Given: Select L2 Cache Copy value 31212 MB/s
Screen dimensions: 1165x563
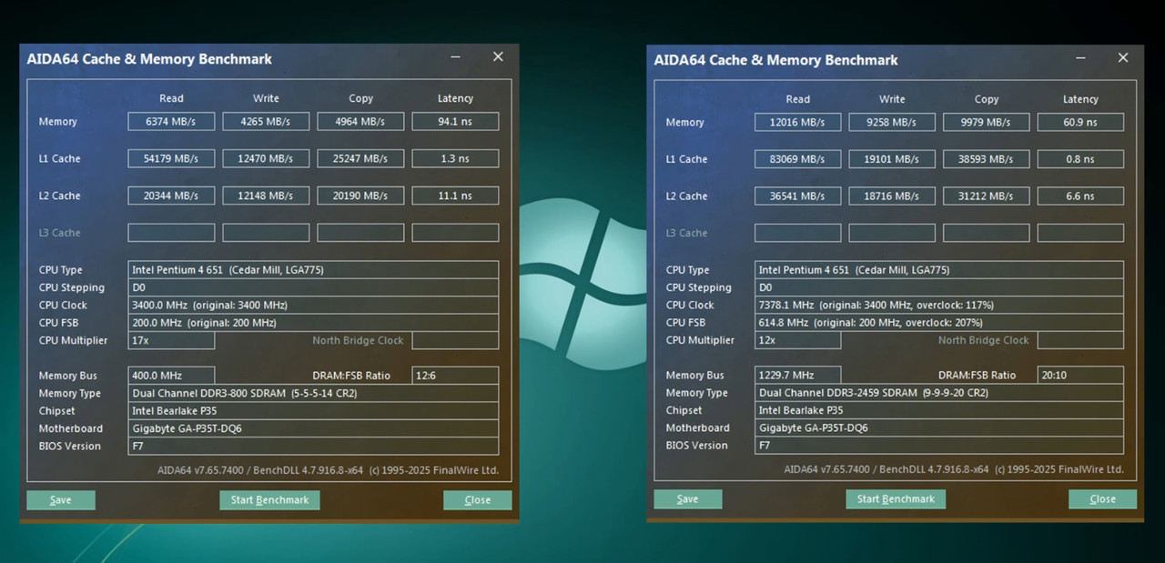Looking at the screenshot, I should click(x=987, y=196).
